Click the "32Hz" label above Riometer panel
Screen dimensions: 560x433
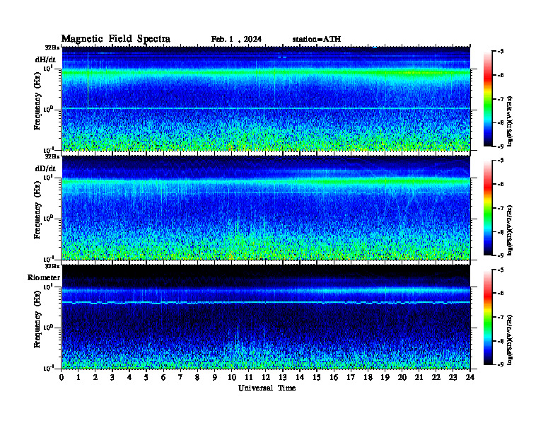52,266
